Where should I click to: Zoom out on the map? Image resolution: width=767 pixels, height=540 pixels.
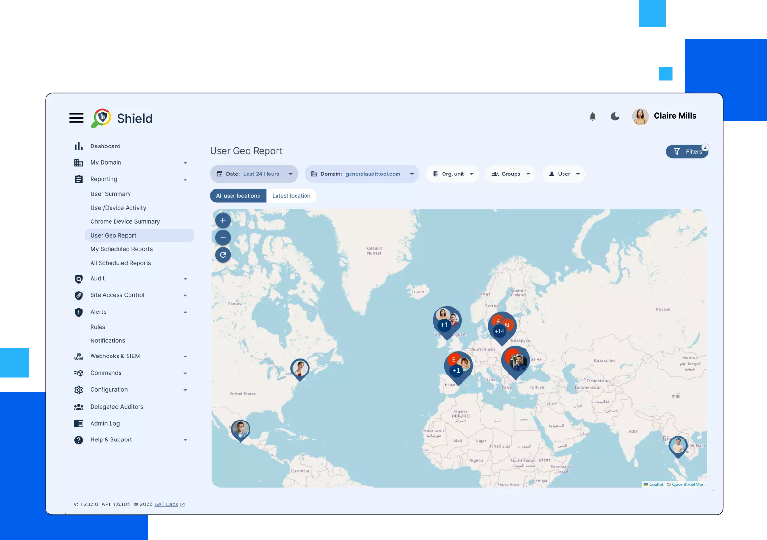pos(223,238)
